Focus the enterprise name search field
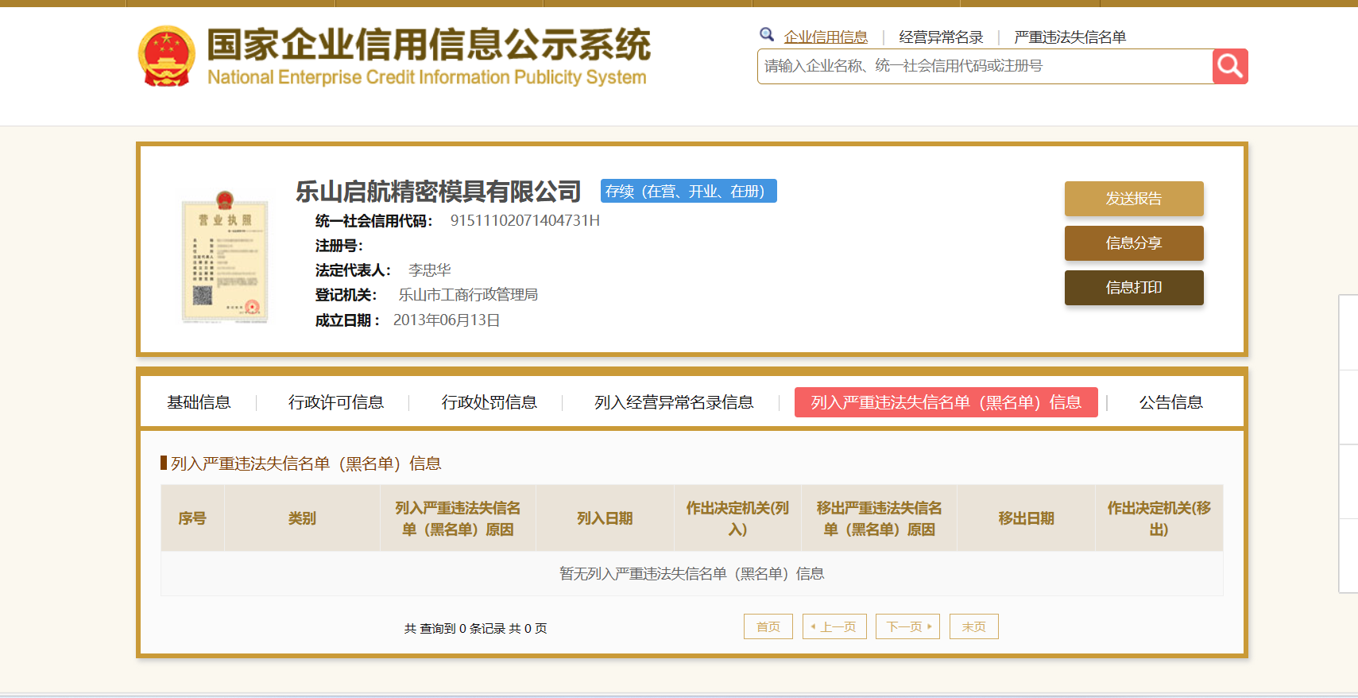Screen dimensions: 1358x698 point(985,66)
